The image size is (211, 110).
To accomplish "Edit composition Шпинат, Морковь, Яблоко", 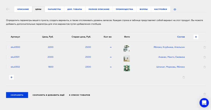I will pos(171,67).
